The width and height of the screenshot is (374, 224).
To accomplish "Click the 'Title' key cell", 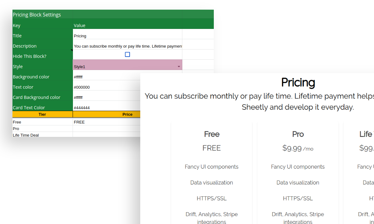I will tap(43, 34).
